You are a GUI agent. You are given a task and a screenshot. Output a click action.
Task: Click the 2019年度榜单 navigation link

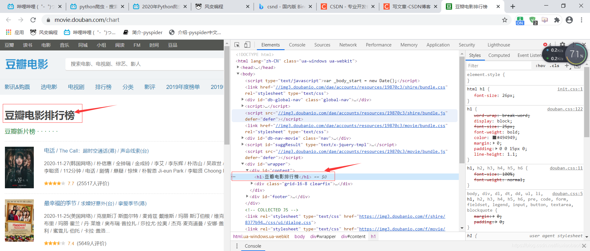click(183, 87)
